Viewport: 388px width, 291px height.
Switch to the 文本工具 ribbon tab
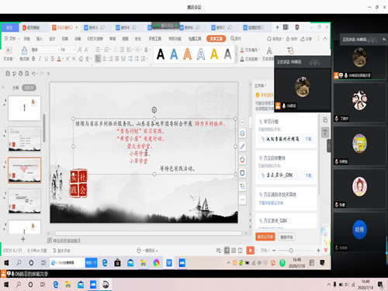tap(216, 39)
